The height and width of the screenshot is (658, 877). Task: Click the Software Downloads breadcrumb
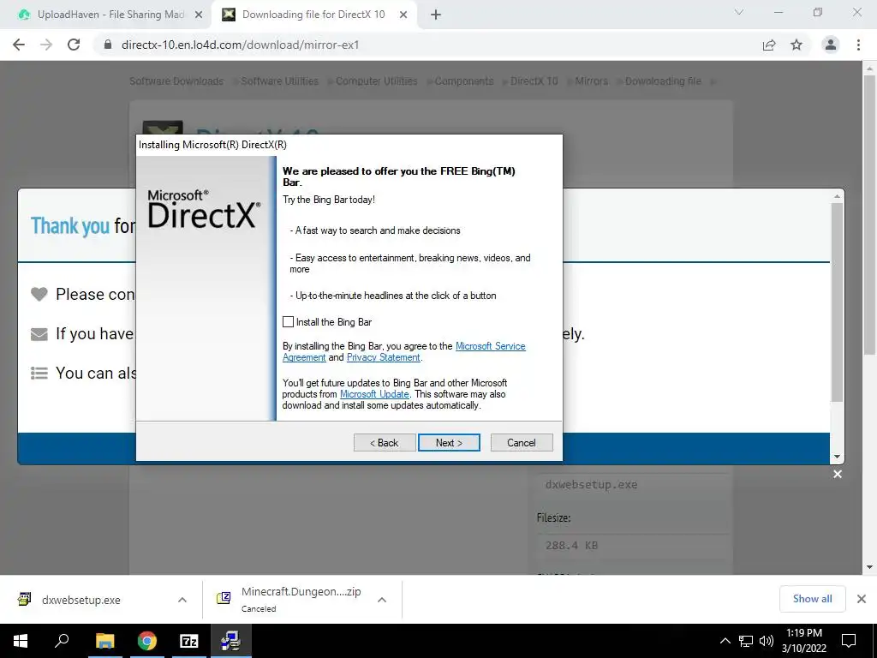[x=176, y=81]
